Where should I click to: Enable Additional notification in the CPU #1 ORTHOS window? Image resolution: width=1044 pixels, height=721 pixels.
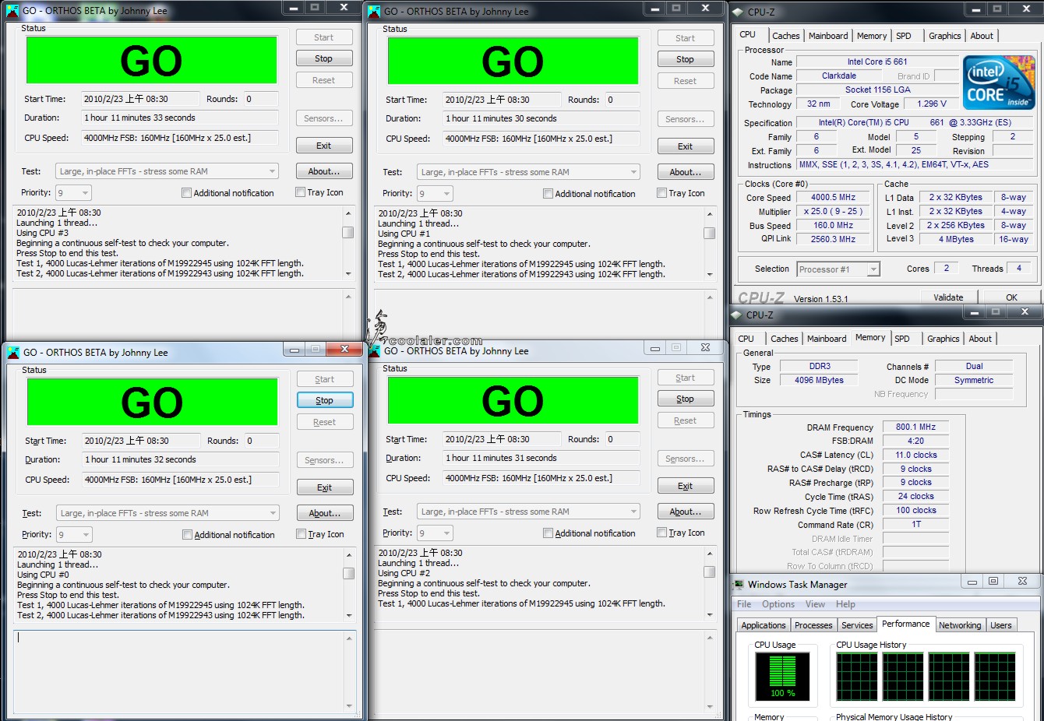[548, 194]
